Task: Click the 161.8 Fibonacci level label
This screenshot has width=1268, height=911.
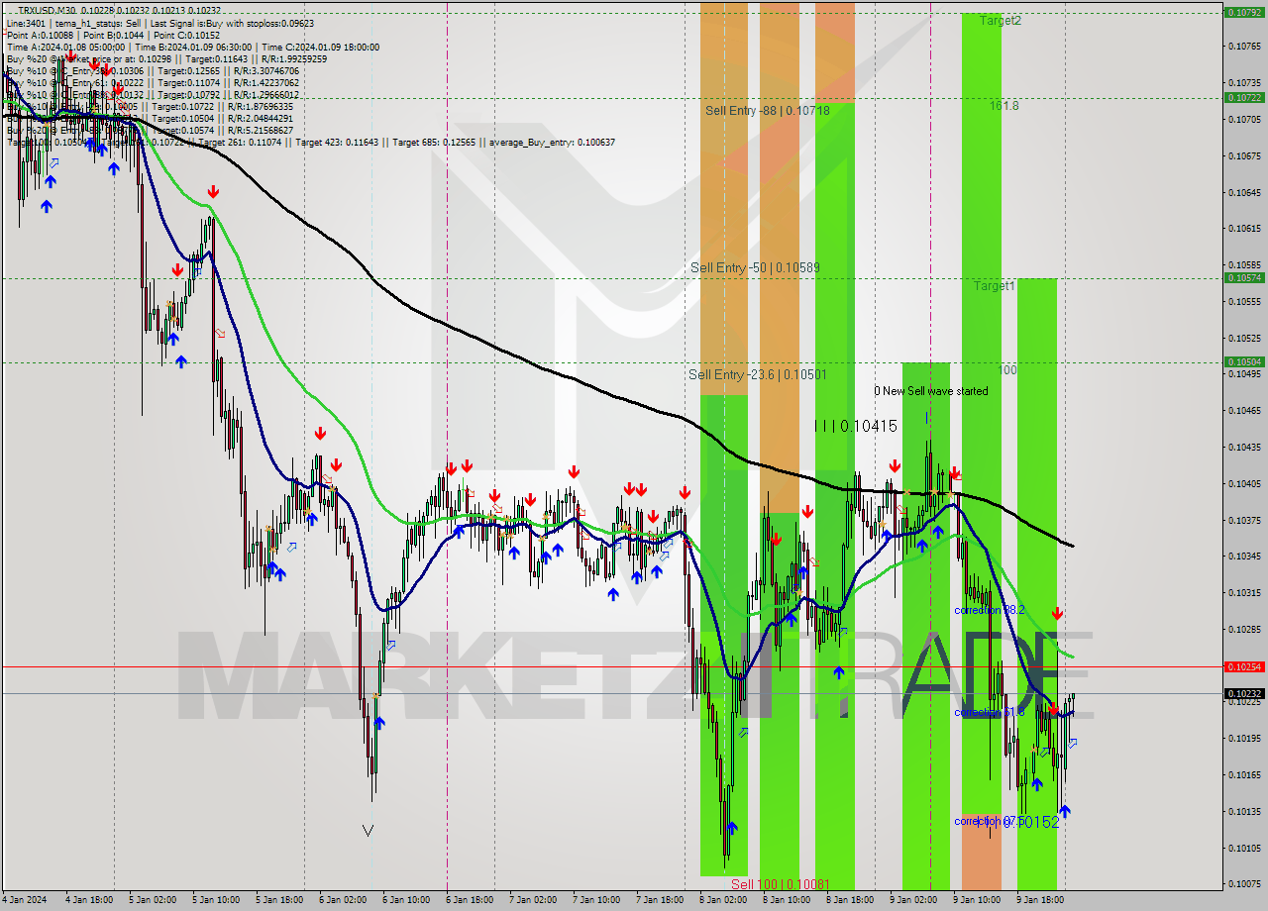Action: (x=1004, y=105)
